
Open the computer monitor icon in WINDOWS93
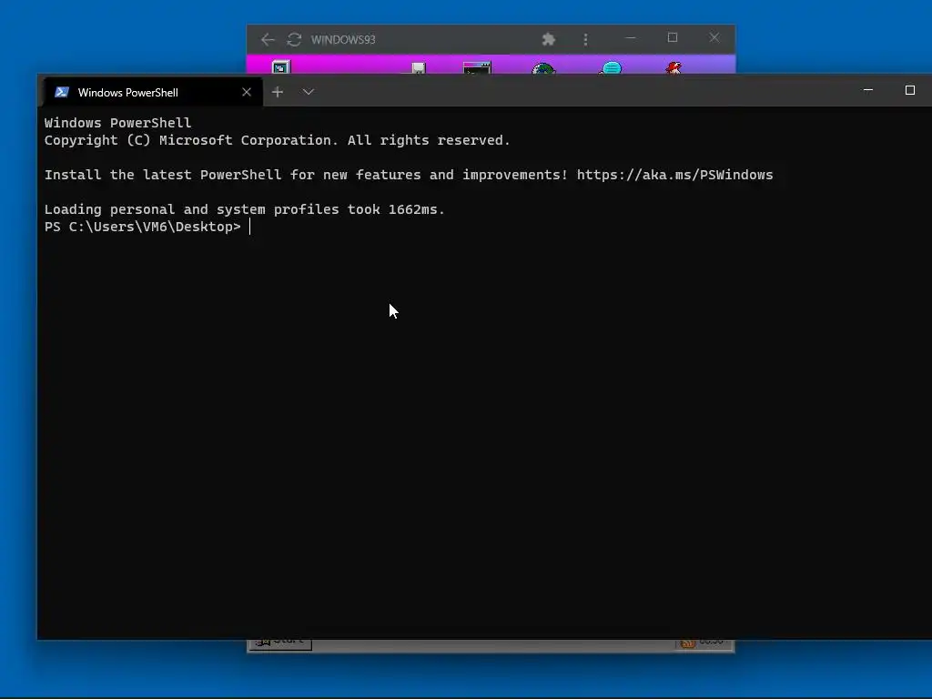pyautogui.click(x=281, y=66)
